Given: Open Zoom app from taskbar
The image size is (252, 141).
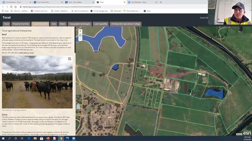Looking at the screenshot, I should pos(74,138).
